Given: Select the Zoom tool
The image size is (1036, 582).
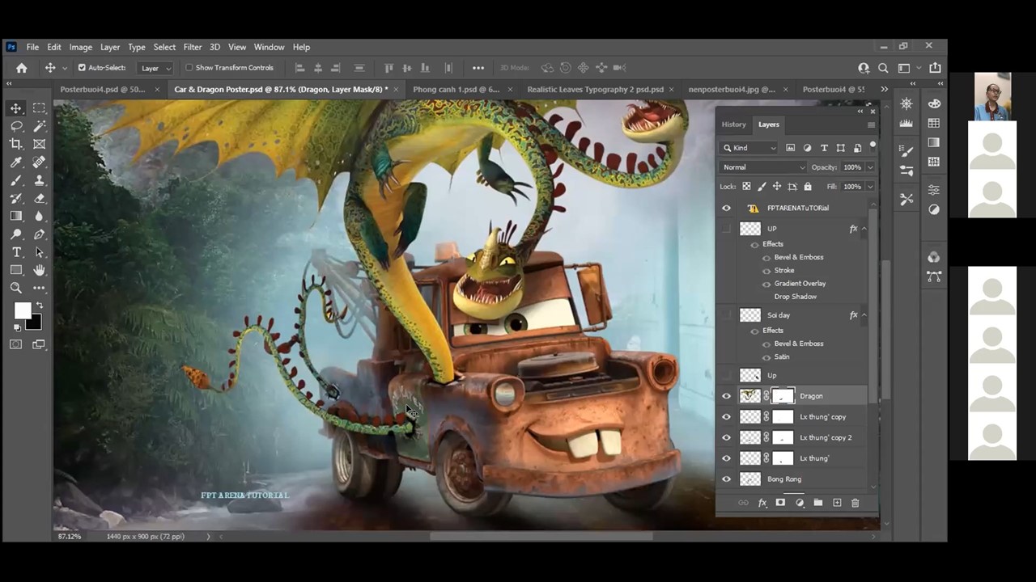Looking at the screenshot, I should [x=16, y=288].
